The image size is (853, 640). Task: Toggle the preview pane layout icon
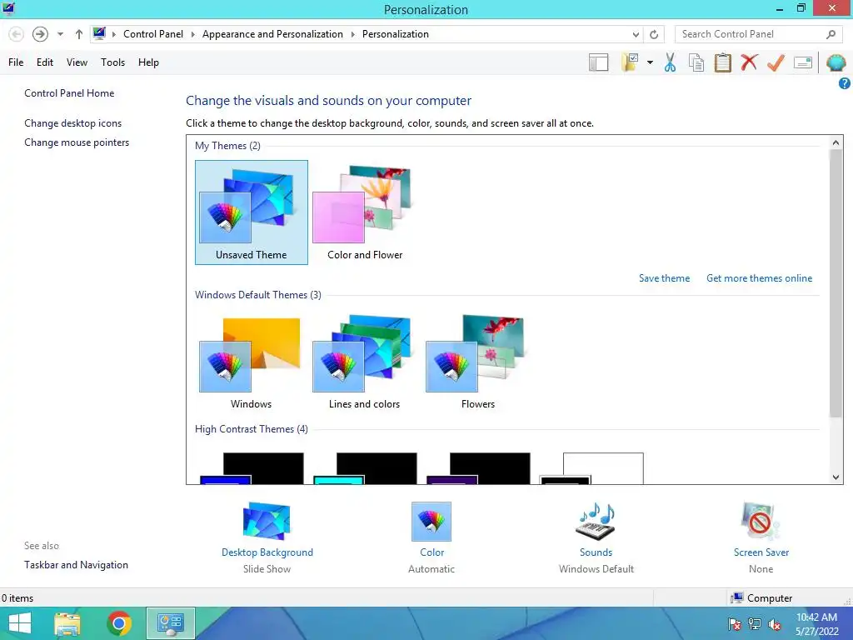(x=598, y=62)
